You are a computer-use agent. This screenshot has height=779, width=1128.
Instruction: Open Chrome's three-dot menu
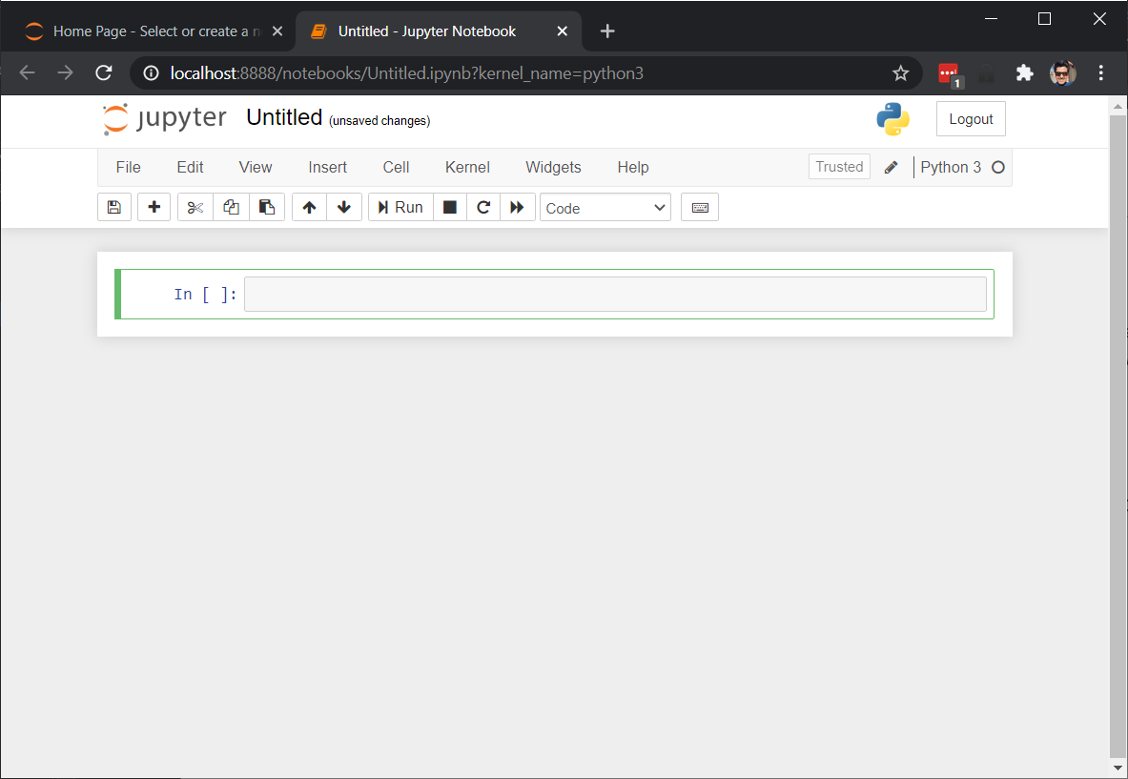[x=1100, y=72]
